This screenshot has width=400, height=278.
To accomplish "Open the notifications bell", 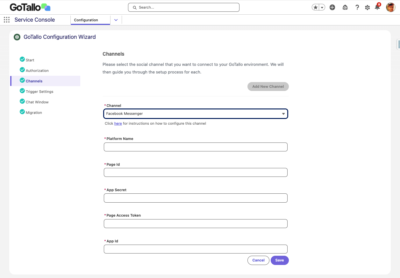I will tap(377, 7).
